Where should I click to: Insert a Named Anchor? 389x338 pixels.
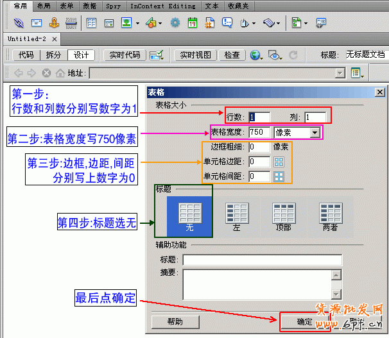click(x=54, y=23)
